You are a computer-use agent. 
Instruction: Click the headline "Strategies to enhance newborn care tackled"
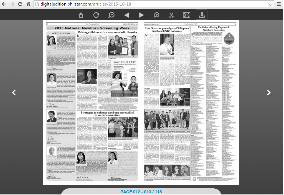pos(107,112)
